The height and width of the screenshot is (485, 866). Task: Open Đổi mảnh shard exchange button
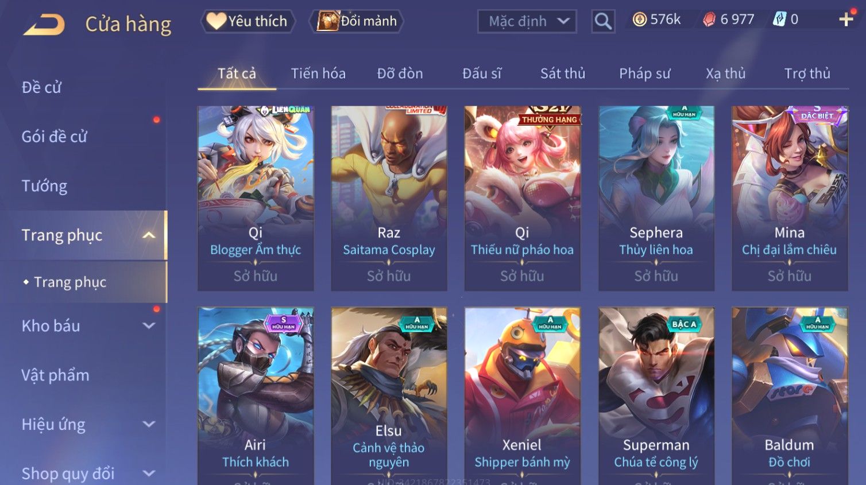pyautogui.click(x=357, y=21)
